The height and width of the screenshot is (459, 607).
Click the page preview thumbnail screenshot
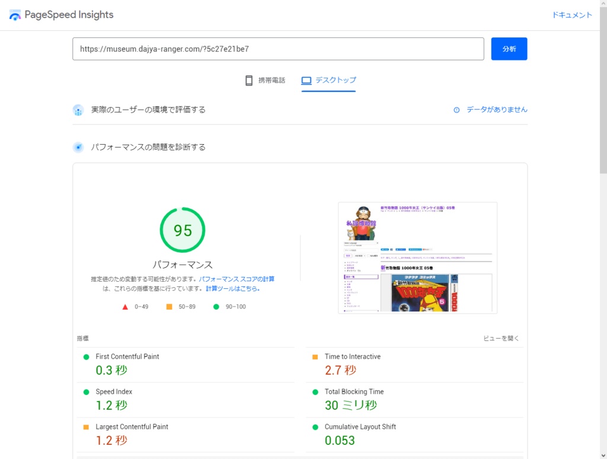(x=417, y=257)
